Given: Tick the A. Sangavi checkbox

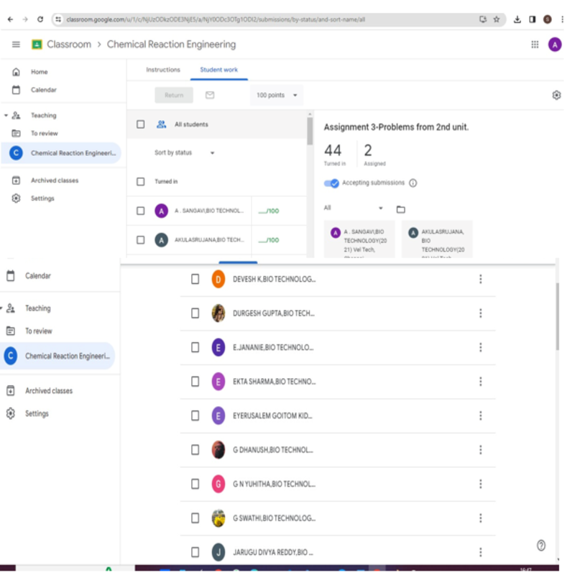Looking at the screenshot, I should [x=141, y=211].
